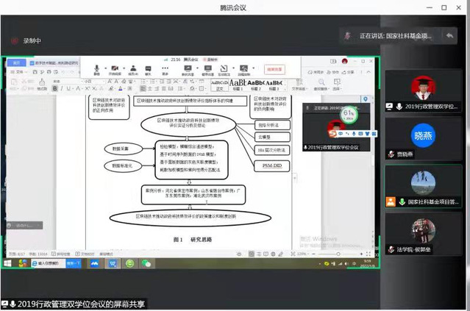Open the Tencent Meeting taskbar icon
Viewport: 470px width, 311px height.
tap(95, 262)
